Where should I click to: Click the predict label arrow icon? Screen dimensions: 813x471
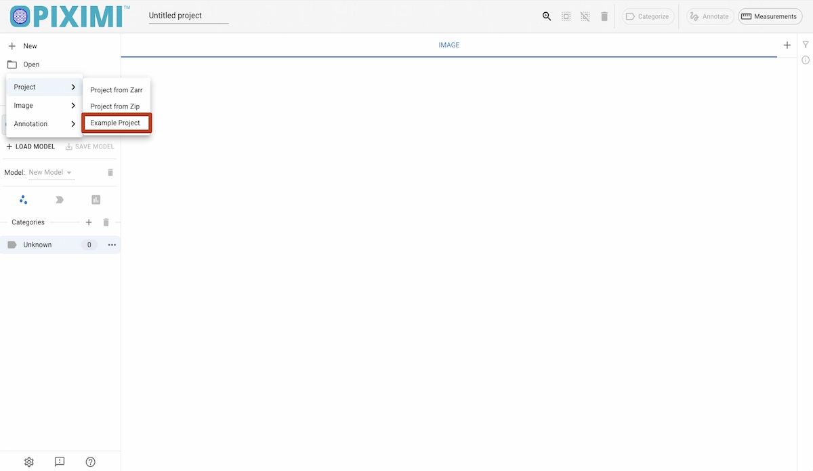click(x=60, y=200)
